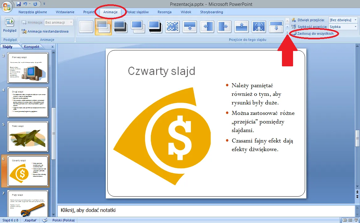Screen dimensions: 360x223
Task: Switch to the Konspekt pane tab
Action: (32, 47)
